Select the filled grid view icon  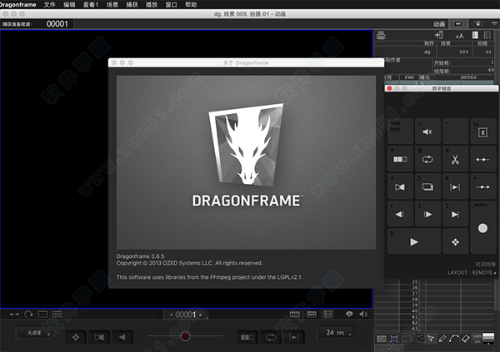[x=475, y=35]
